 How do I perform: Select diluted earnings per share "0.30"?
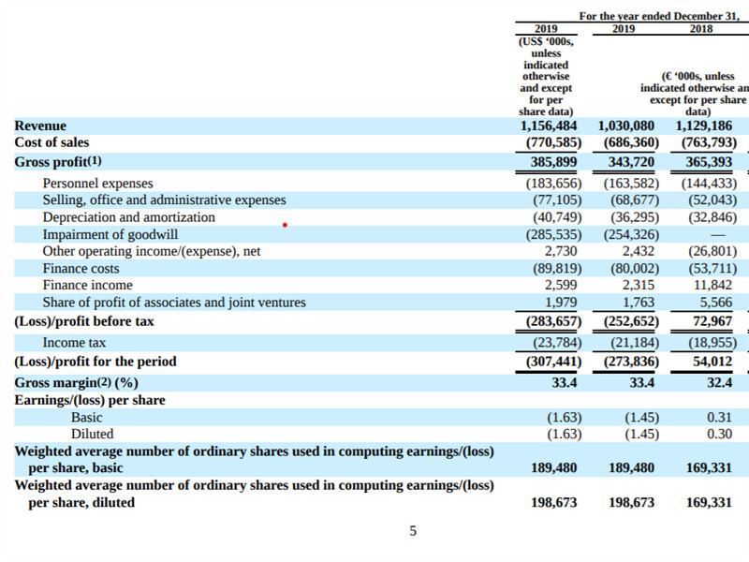click(720, 434)
